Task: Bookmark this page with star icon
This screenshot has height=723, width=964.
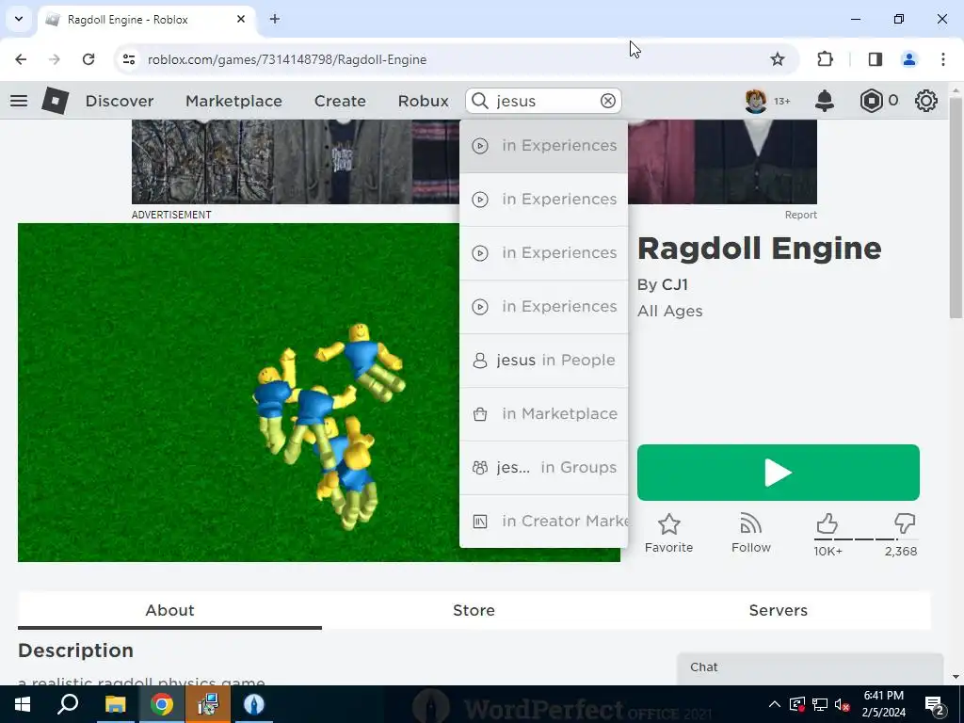Action: [x=777, y=59]
